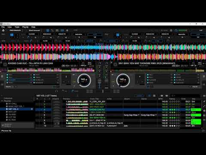Select track (ZAT) AI ROI CU in row 10

pos(97,126)
